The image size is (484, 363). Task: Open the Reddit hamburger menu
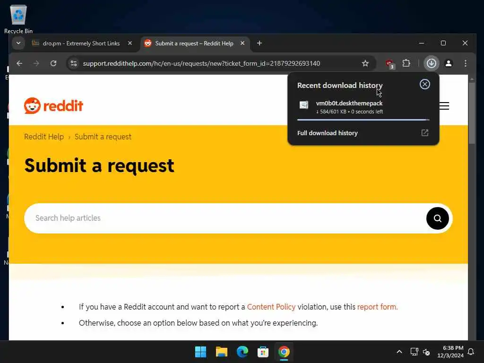pos(444,106)
